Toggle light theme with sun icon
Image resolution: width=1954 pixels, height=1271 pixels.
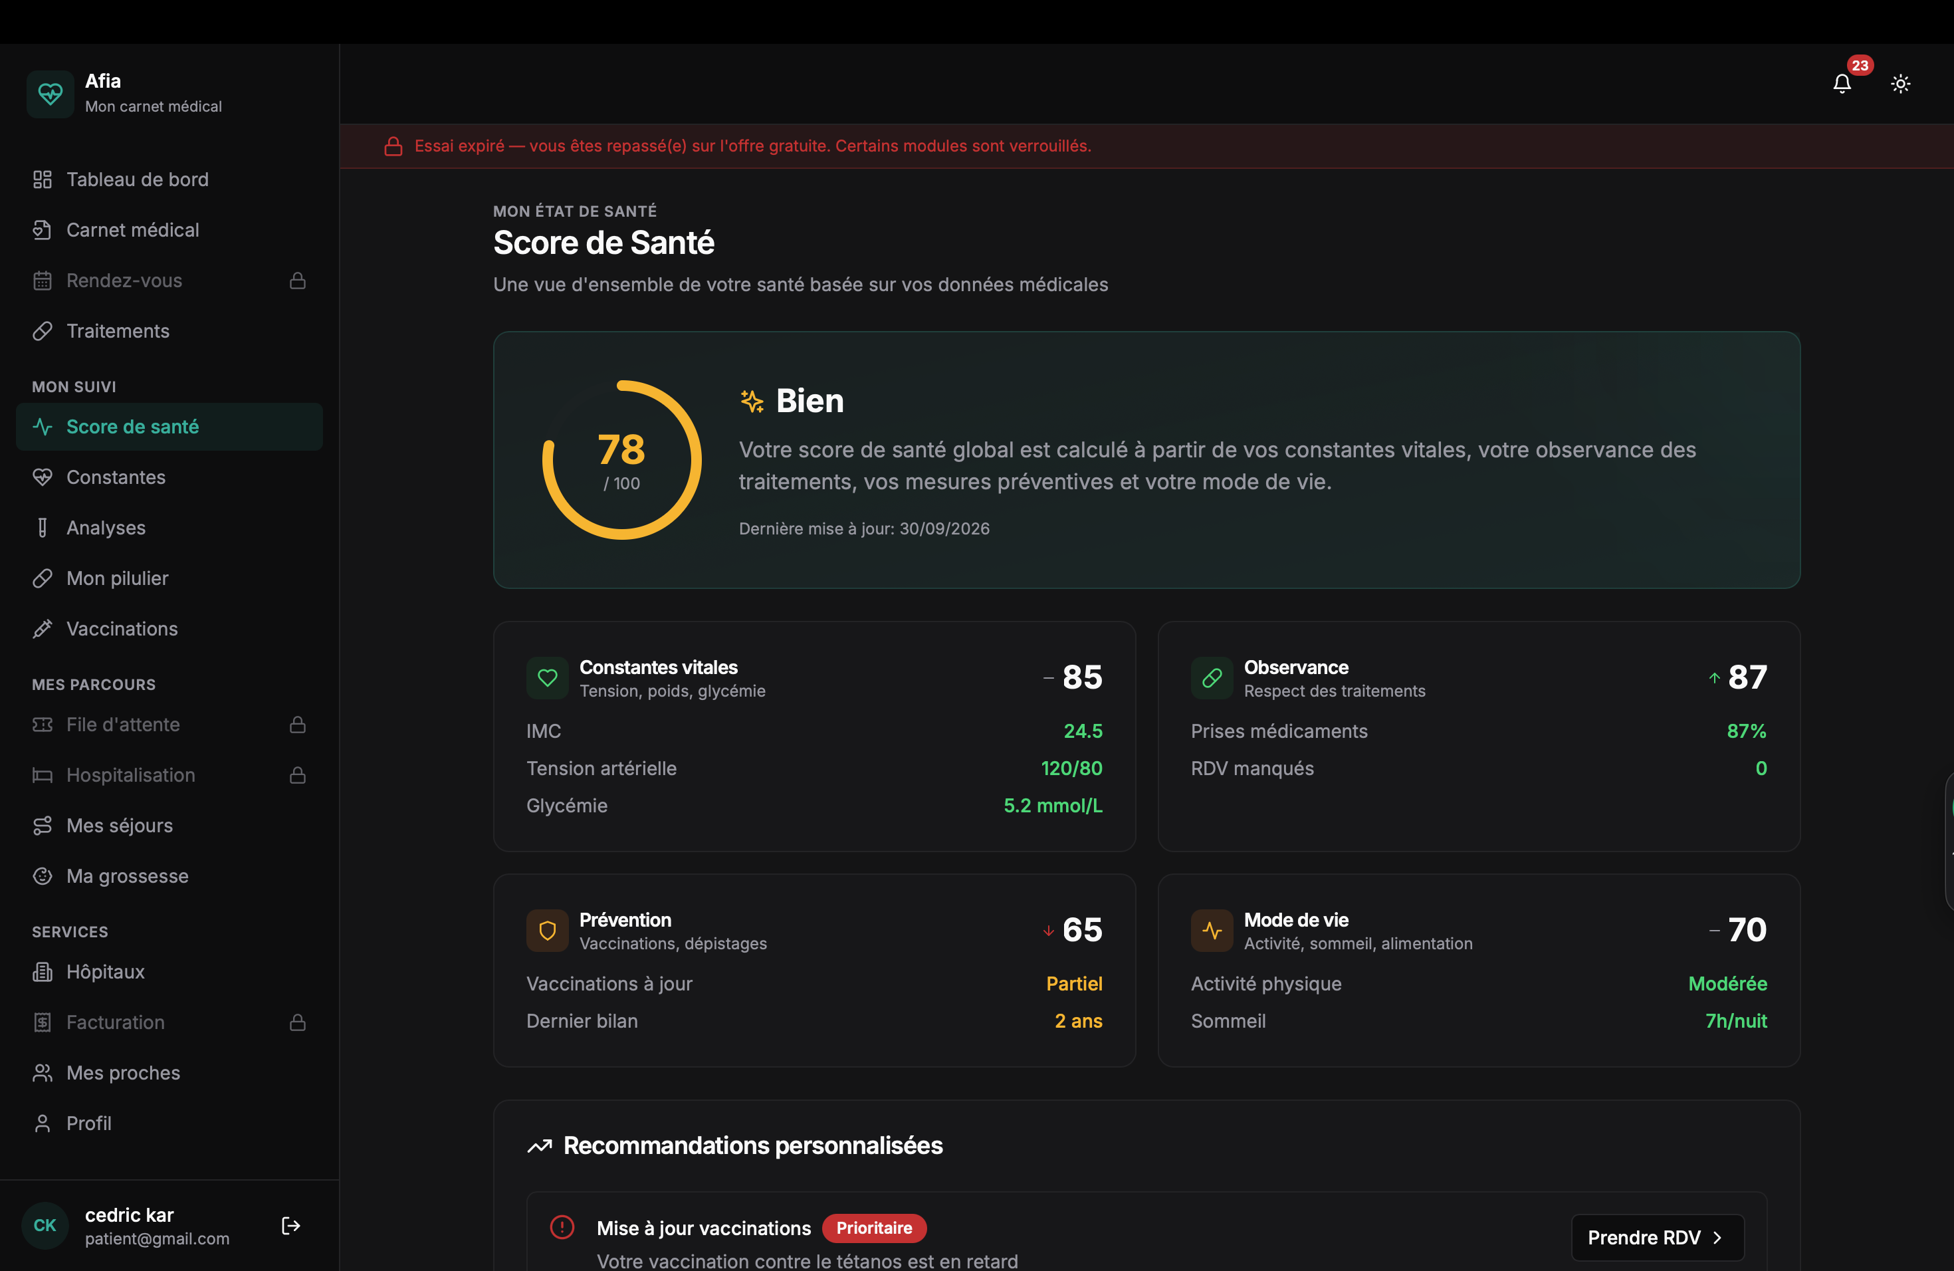tap(1901, 84)
